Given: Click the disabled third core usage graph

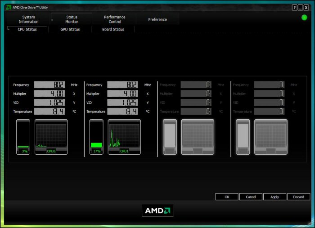Looking at the screenshot, I should [198, 137].
